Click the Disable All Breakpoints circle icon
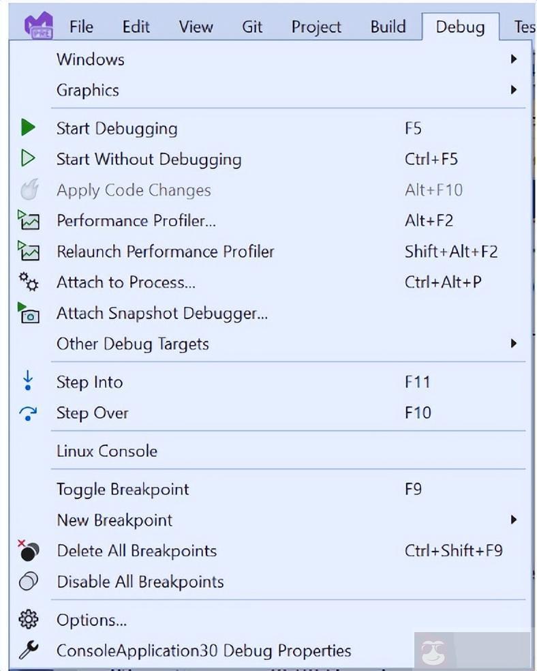537x671 pixels. point(28,582)
